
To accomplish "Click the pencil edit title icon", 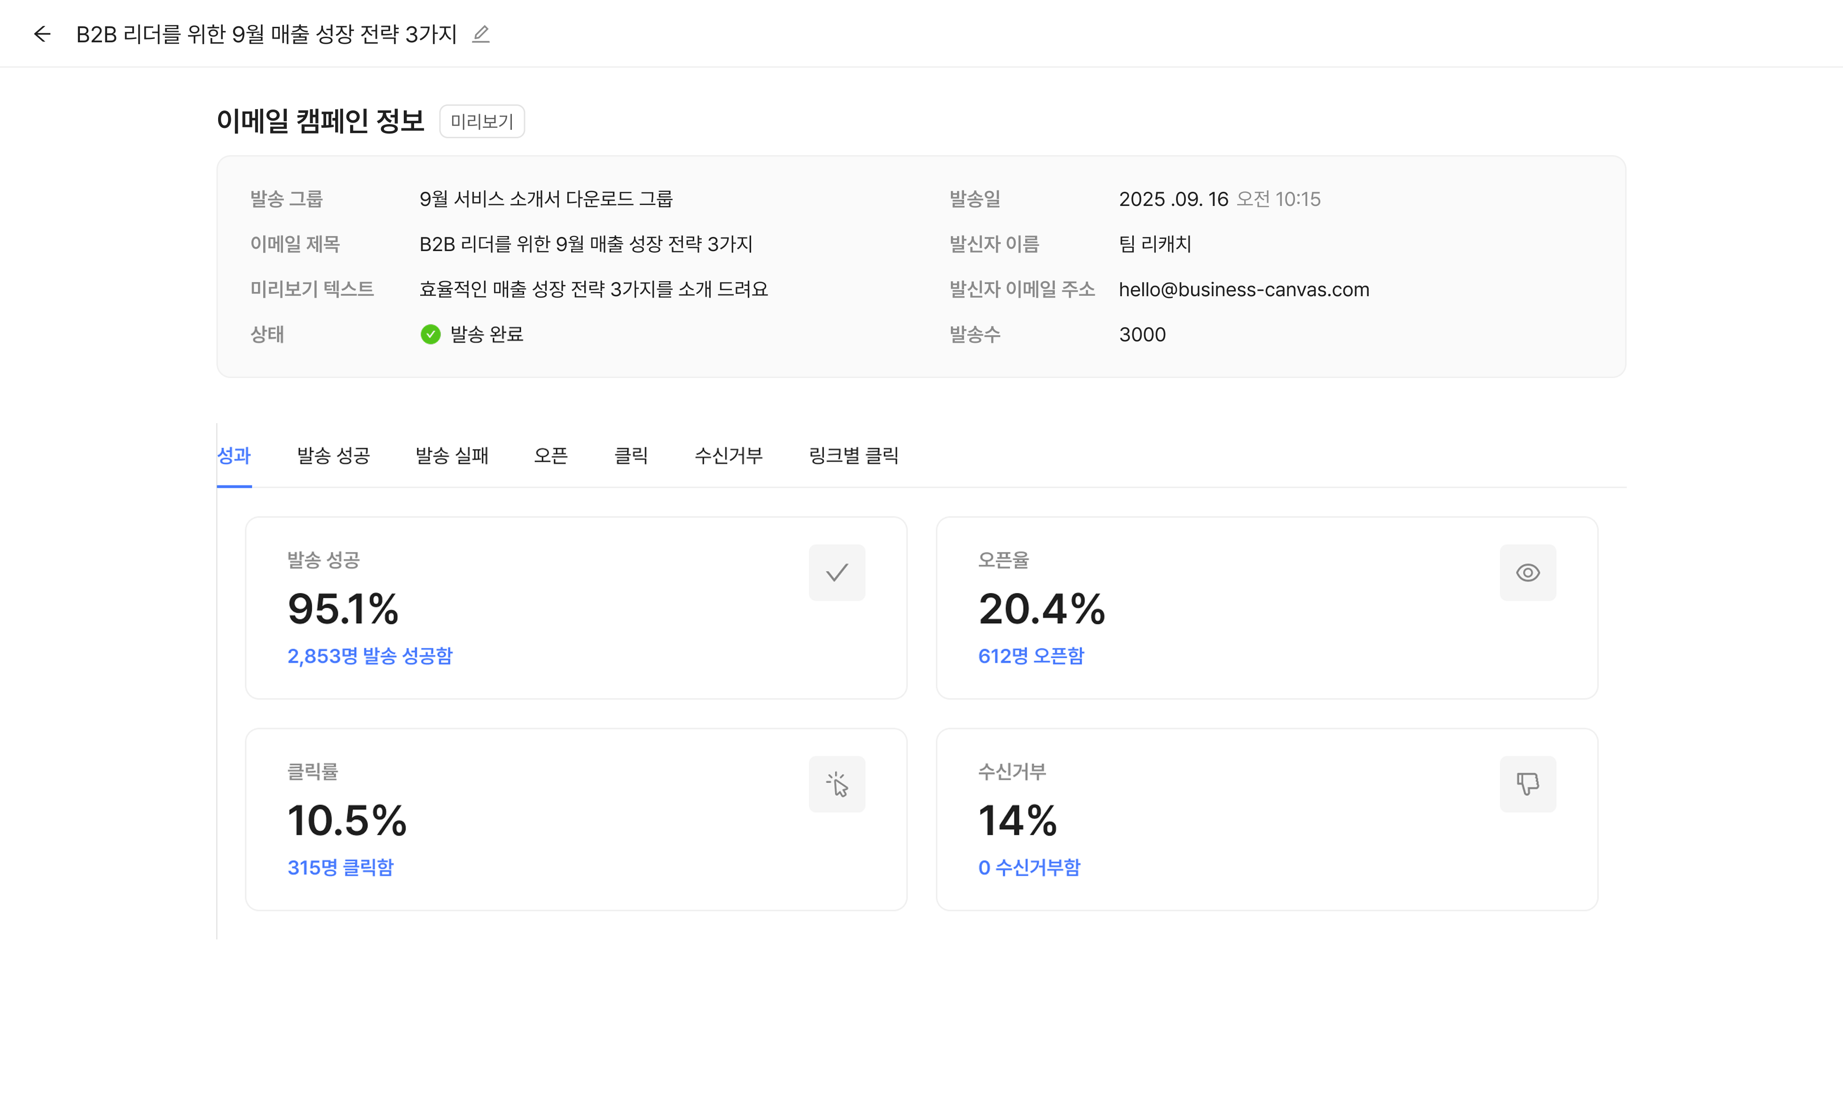I will (480, 34).
